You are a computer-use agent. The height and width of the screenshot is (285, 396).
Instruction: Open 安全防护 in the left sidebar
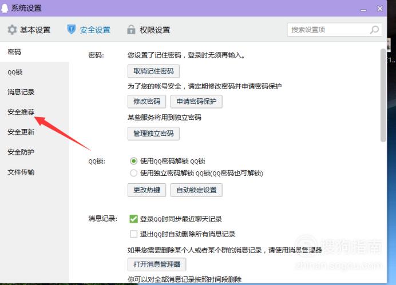[34, 152]
